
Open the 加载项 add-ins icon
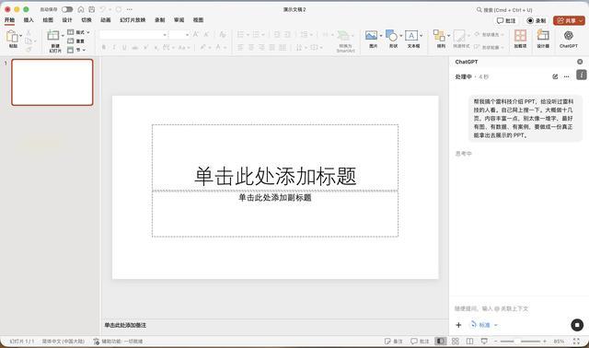(x=520, y=36)
